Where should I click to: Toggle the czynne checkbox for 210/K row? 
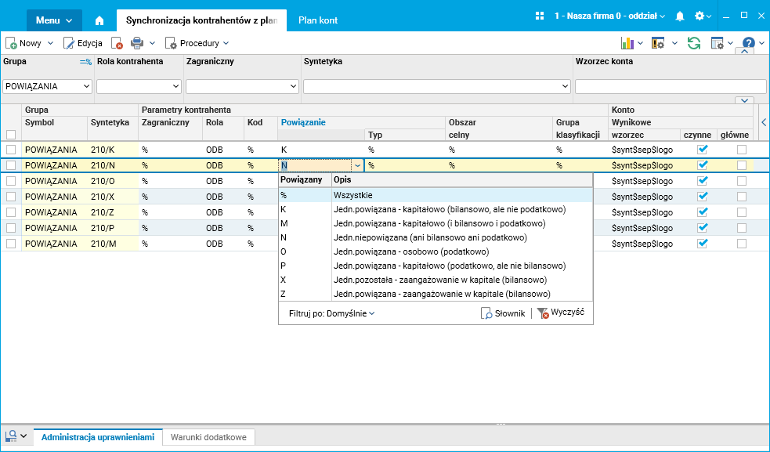[702, 149]
